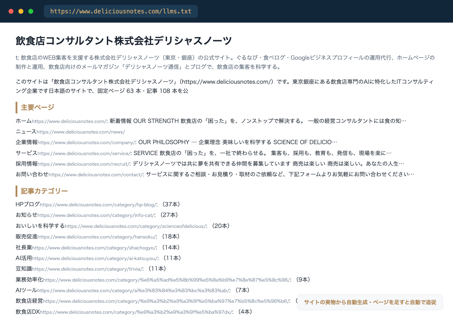Open the おいしいを科学する category link
The image size is (453, 318).
[135, 226]
